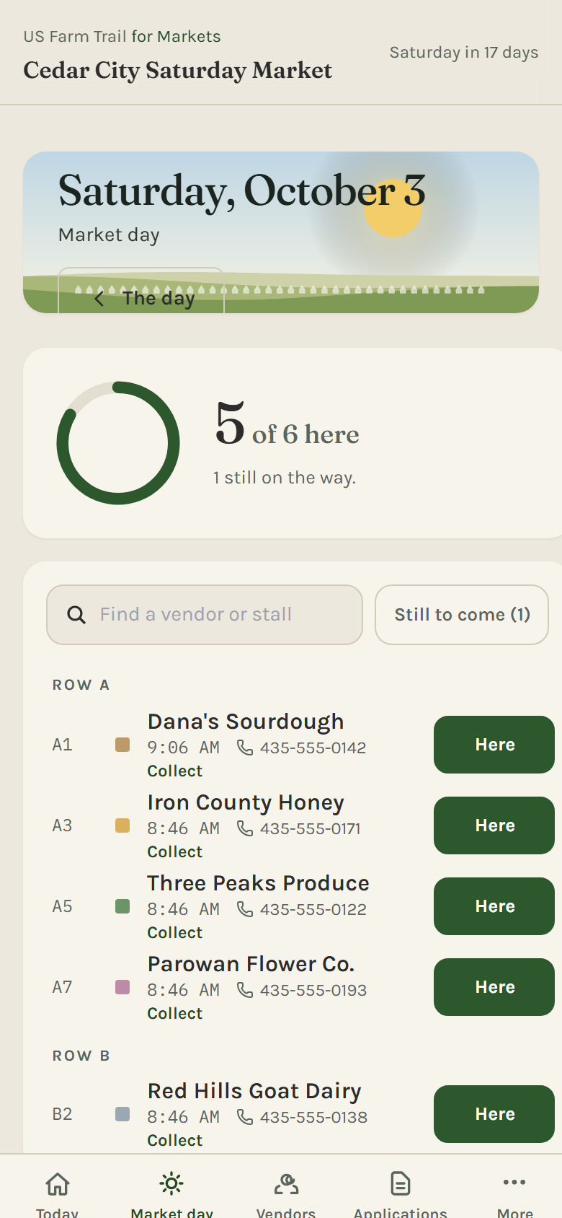
Task: Open the Applications document icon
Action: [x=400, y=1184]
